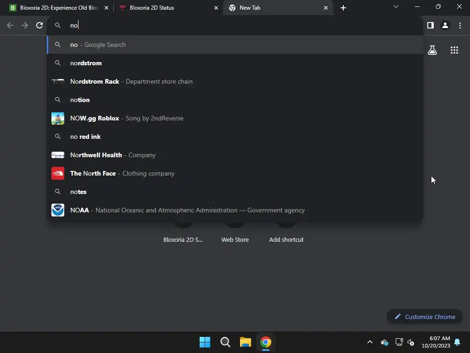The height and width of the screenshot is (353, 470).
Task: Click search icon beside 'notes'
Action: click(x=58, y=192)
